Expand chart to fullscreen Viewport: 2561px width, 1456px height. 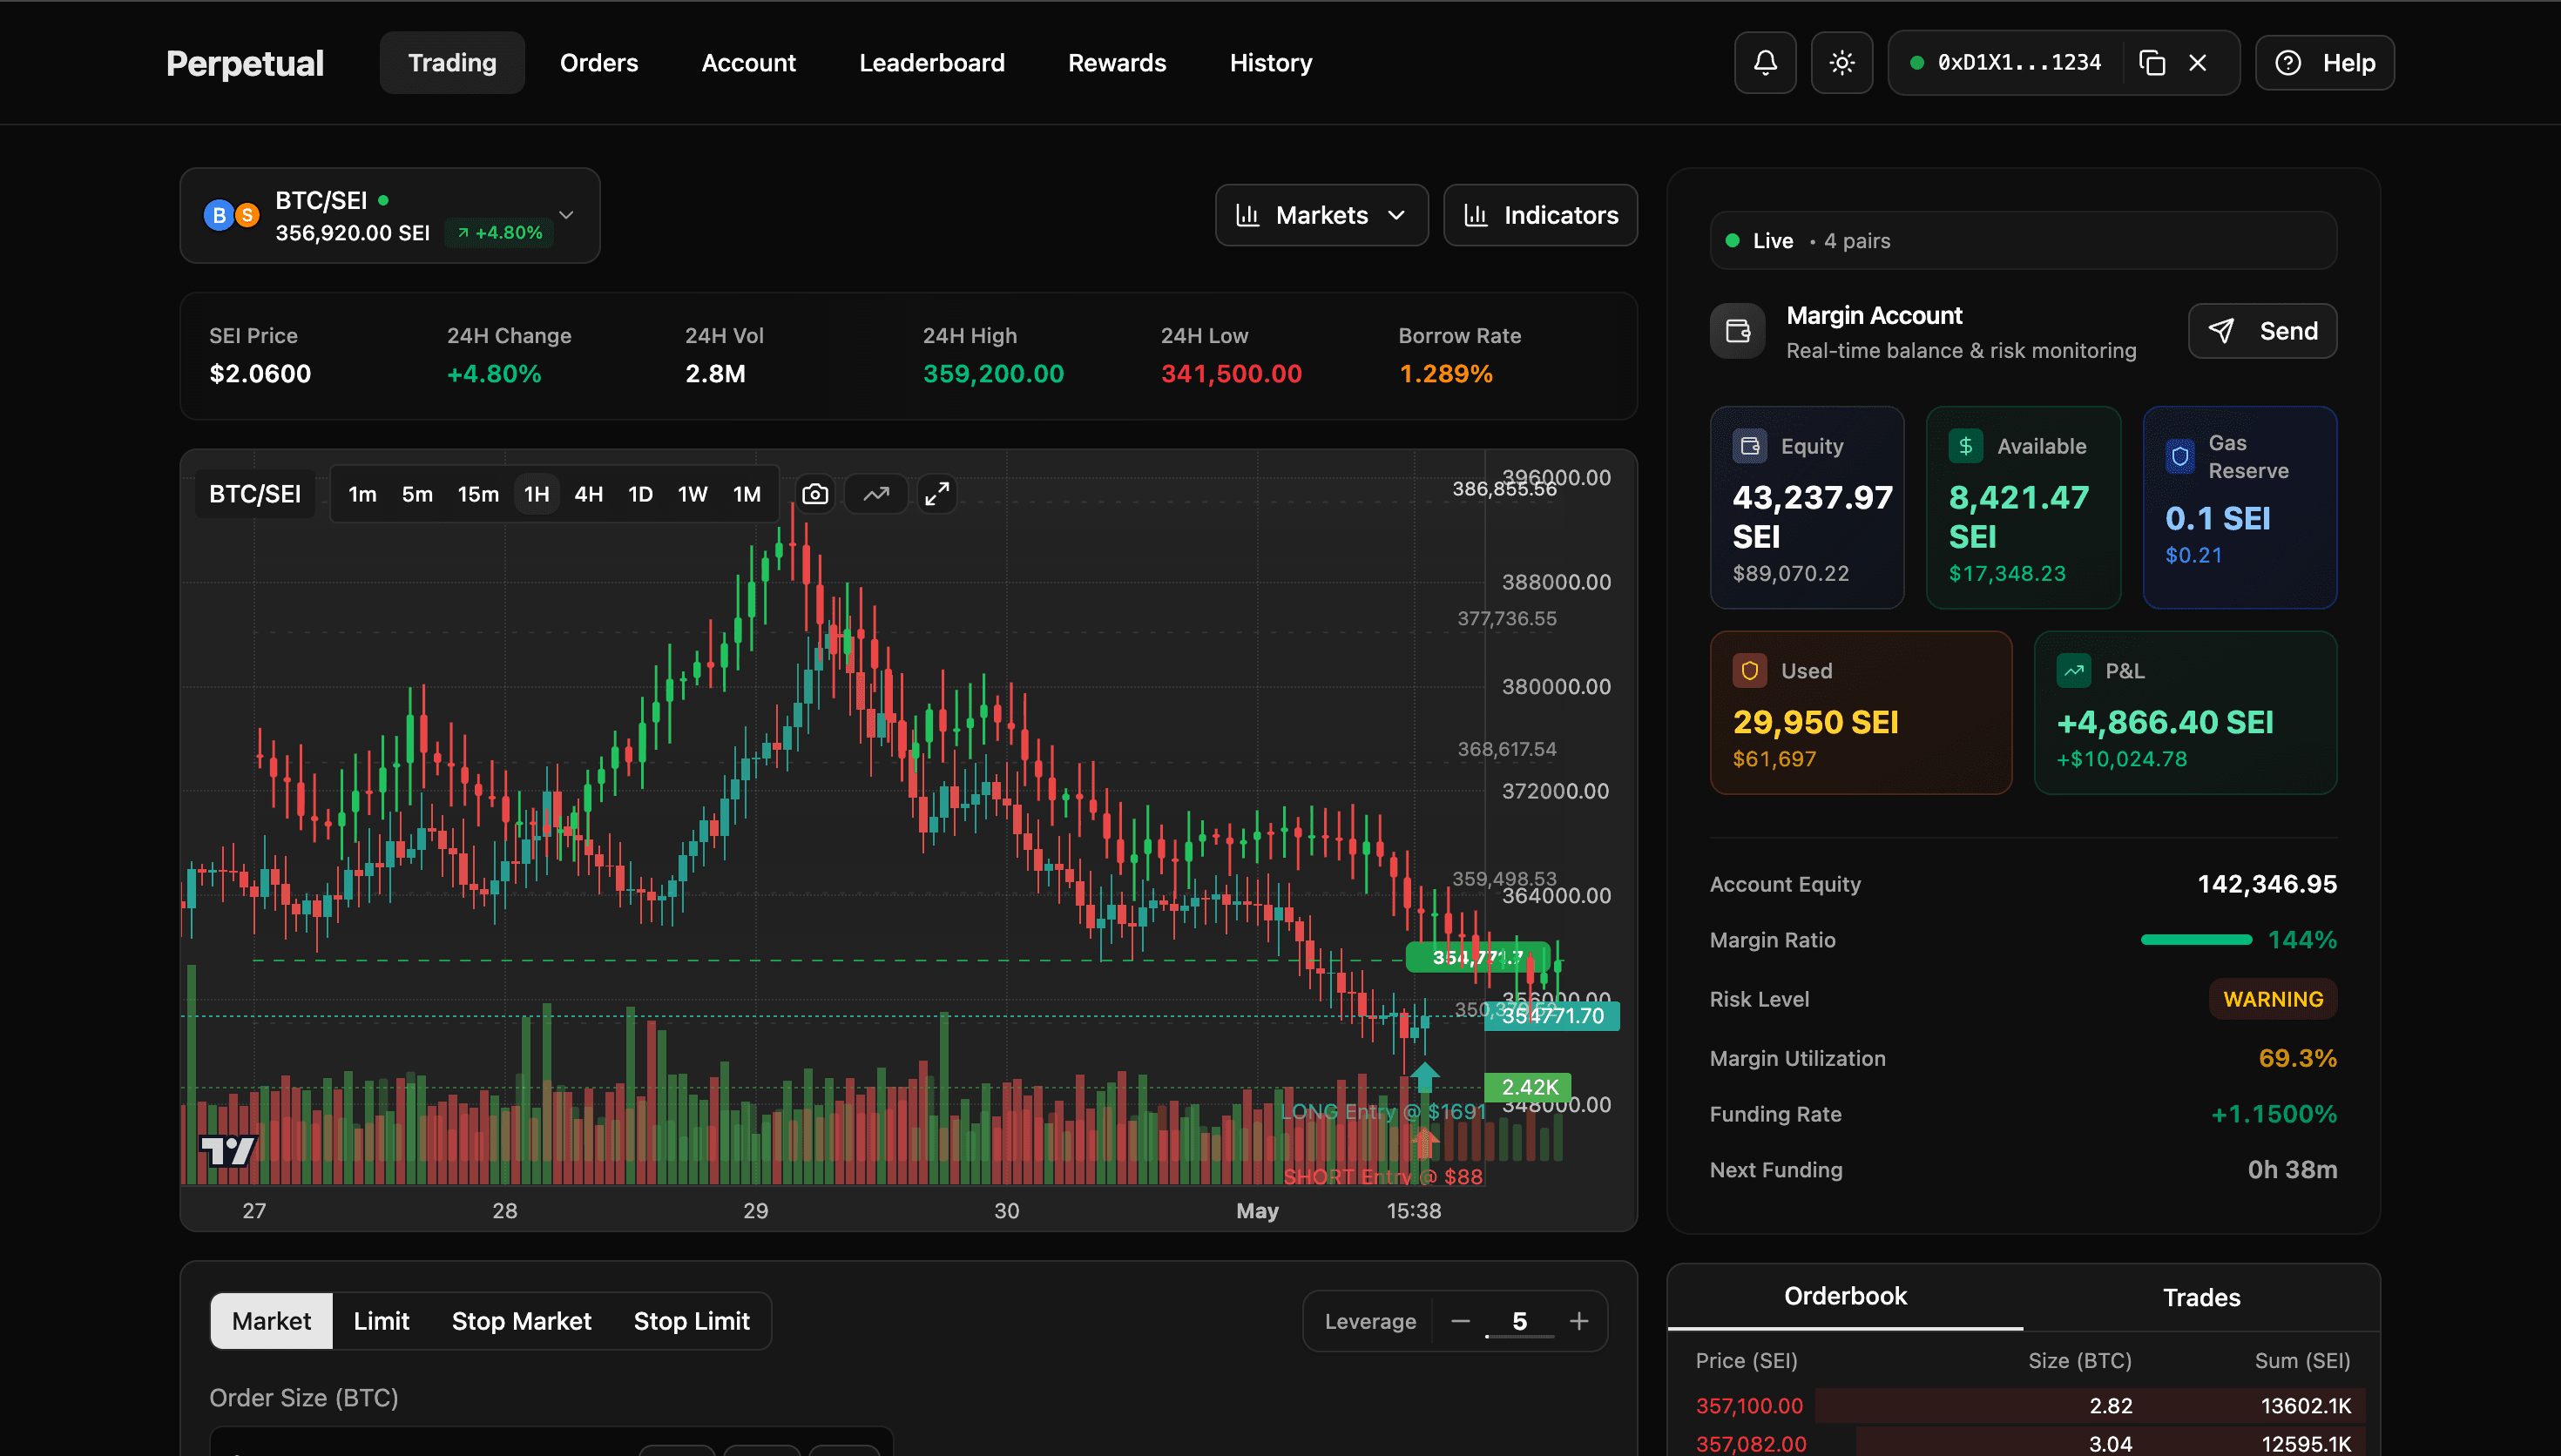tap(937, 494)
